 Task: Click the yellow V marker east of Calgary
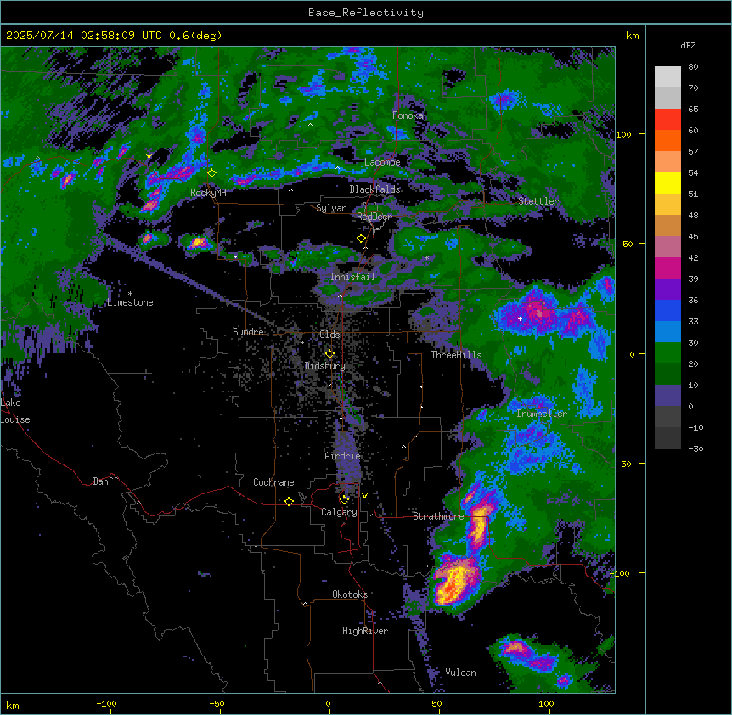tap(364, 496)
